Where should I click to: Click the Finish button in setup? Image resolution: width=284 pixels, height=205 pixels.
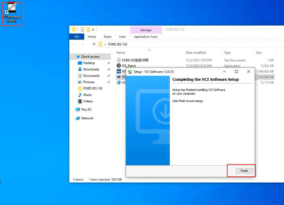(x=244, y=171)
